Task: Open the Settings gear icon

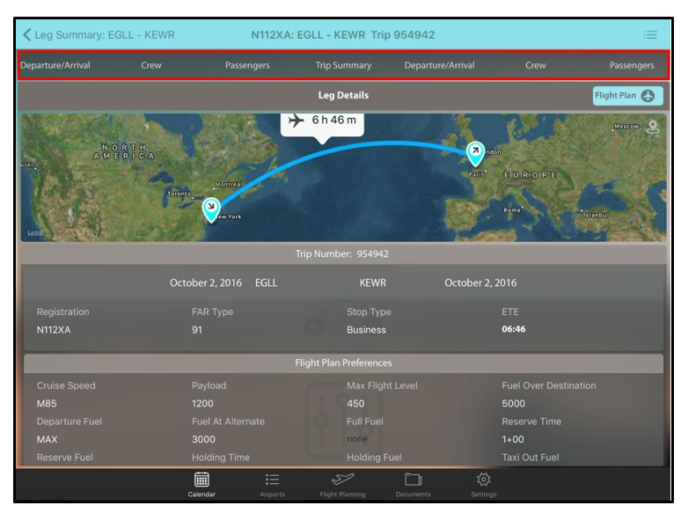Action: tap(483, 480)
